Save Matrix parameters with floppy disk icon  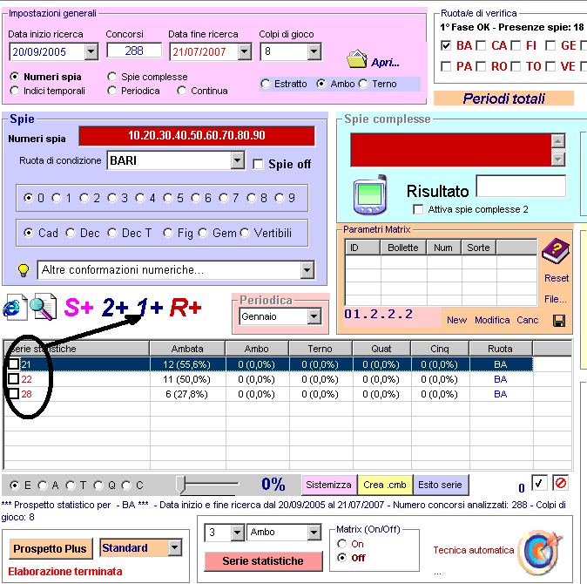[559, 321]
